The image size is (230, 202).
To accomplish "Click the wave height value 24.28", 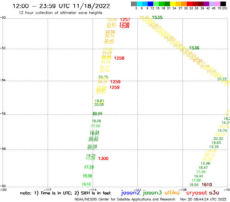I will (x=107, y=53).
